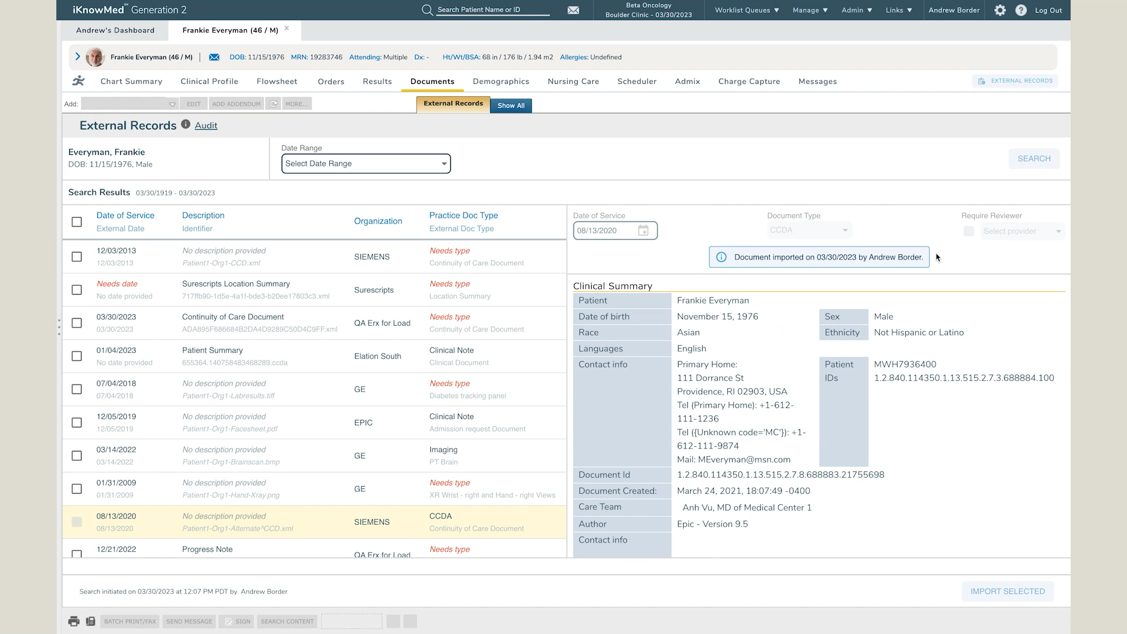Open the Date of Service calendar picker
The width and height of the screenshot is (1127, 634).
coord(643,231)
